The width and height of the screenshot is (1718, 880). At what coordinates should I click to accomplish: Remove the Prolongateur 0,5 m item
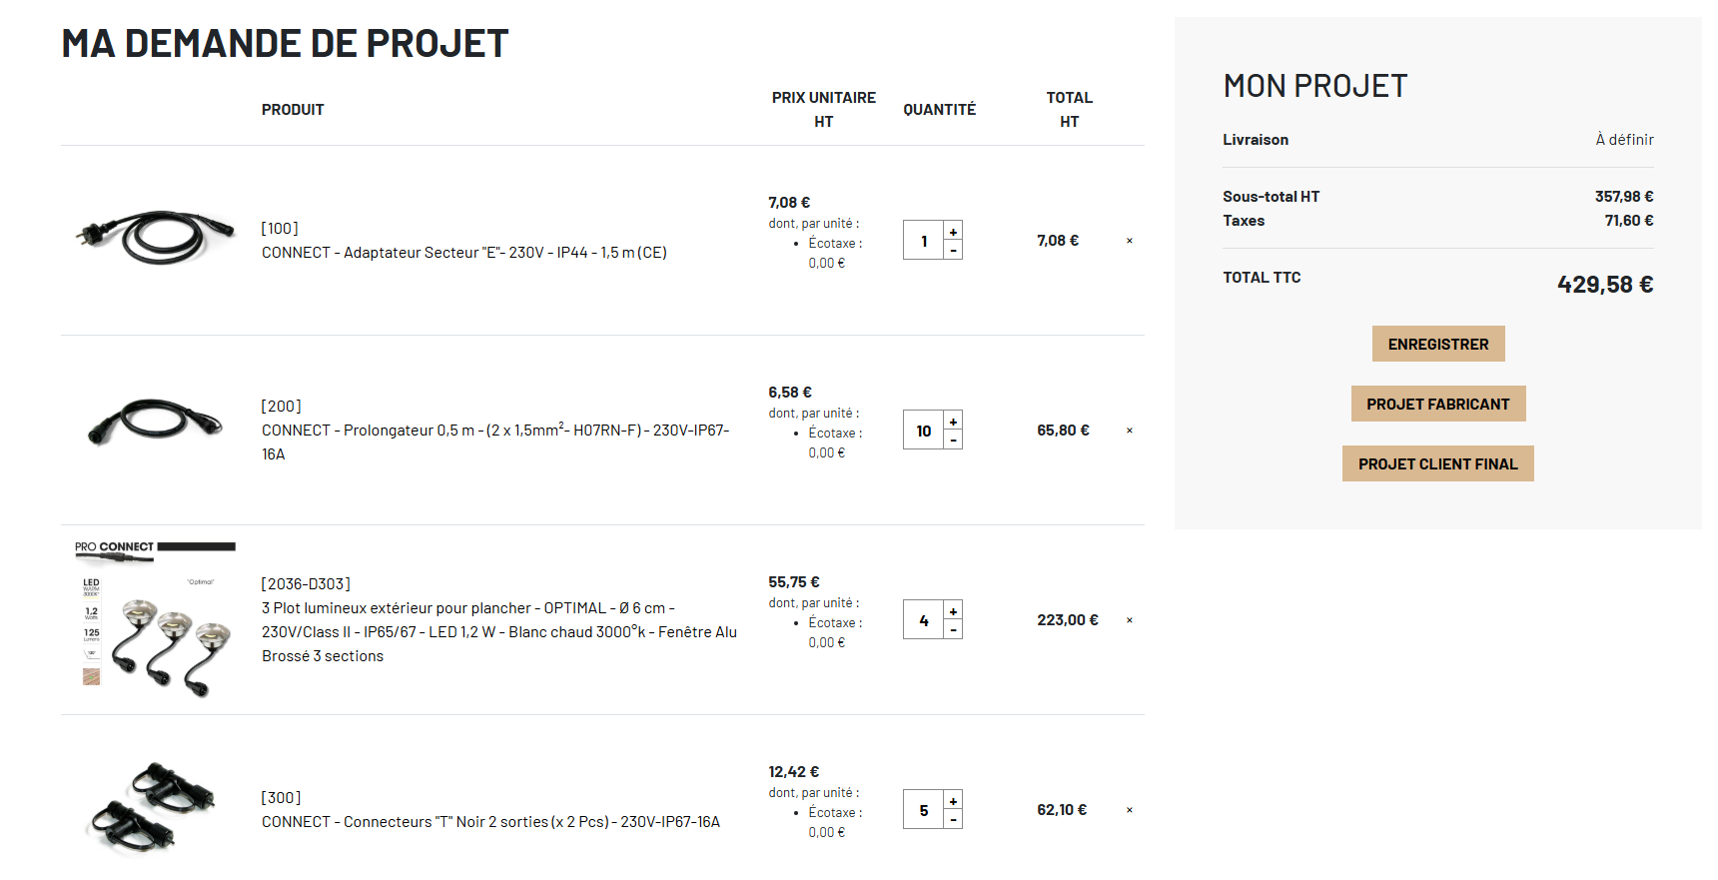[1130, 431]
